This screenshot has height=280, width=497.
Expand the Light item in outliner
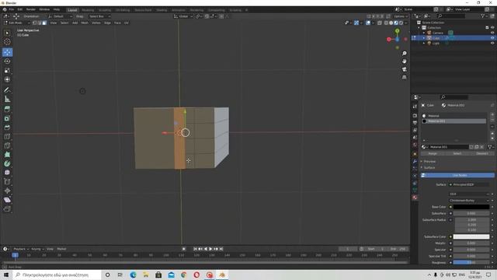click(424, 44)
